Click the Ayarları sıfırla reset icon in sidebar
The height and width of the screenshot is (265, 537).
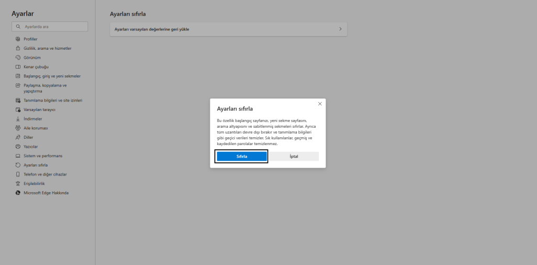(x=18, y=165)
